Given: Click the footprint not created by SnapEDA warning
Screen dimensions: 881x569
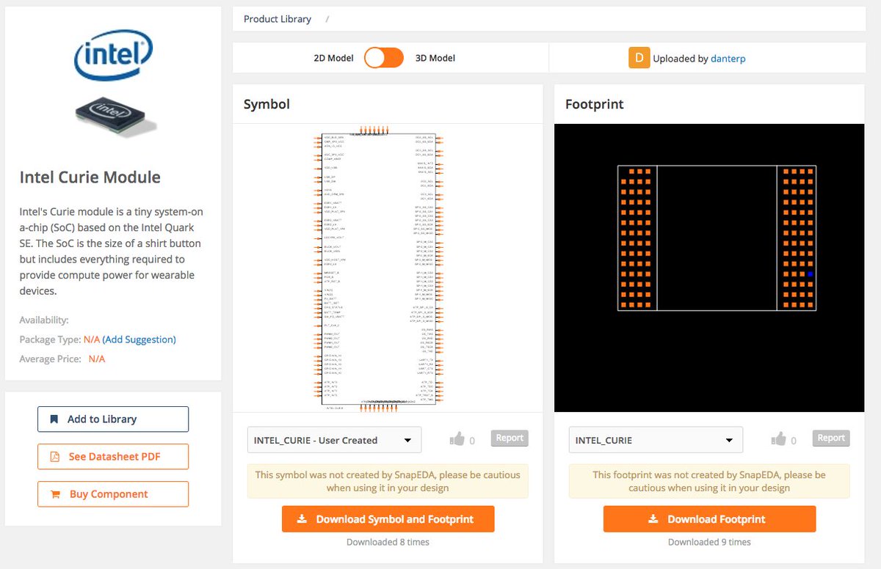Looking at the screenshot, I should [709, 481].
